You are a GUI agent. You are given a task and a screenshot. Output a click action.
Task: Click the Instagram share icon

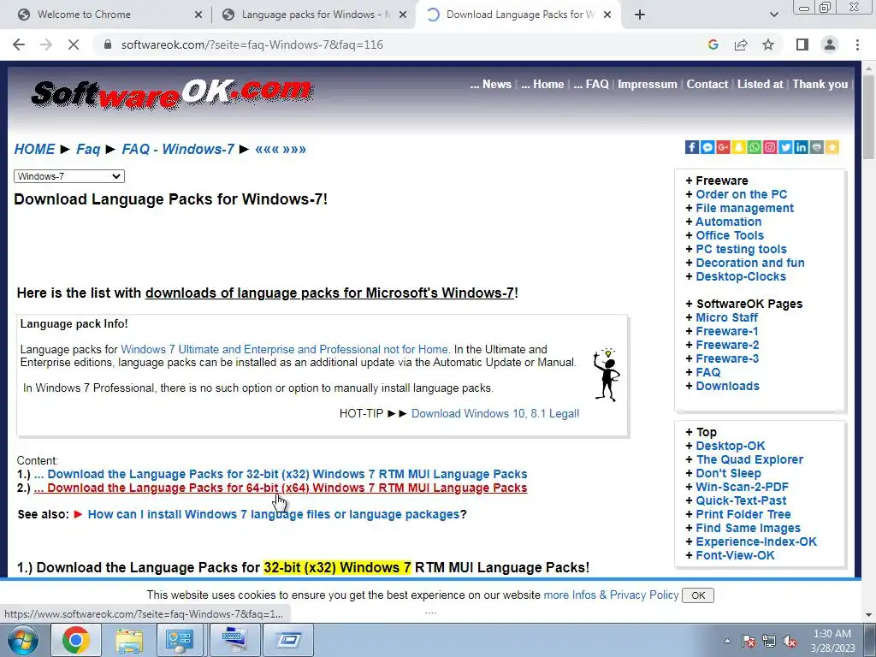click(x=770, y=147)
